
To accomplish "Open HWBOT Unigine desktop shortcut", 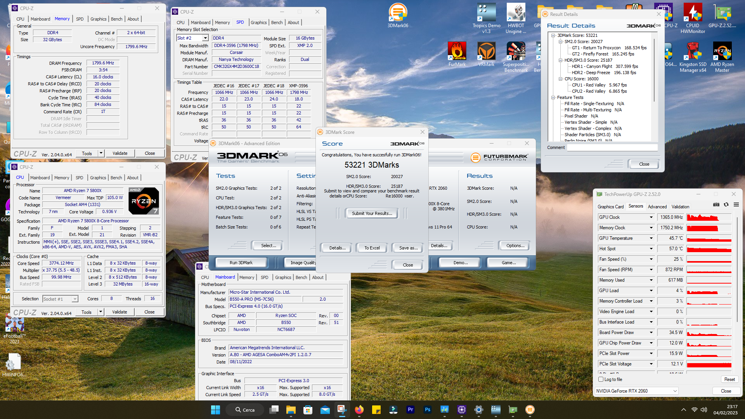I will [x=516, y=18].
